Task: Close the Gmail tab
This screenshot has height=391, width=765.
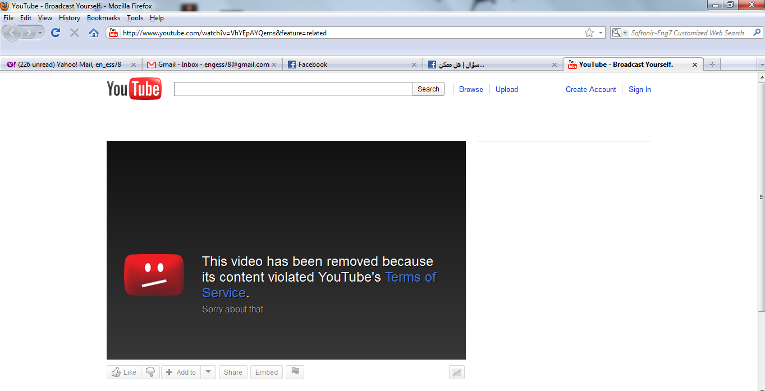Action: pos(274,65)
